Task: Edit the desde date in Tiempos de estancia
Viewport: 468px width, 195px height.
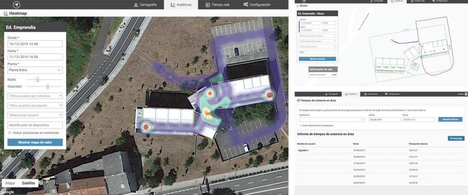Action: click(384, 120)
